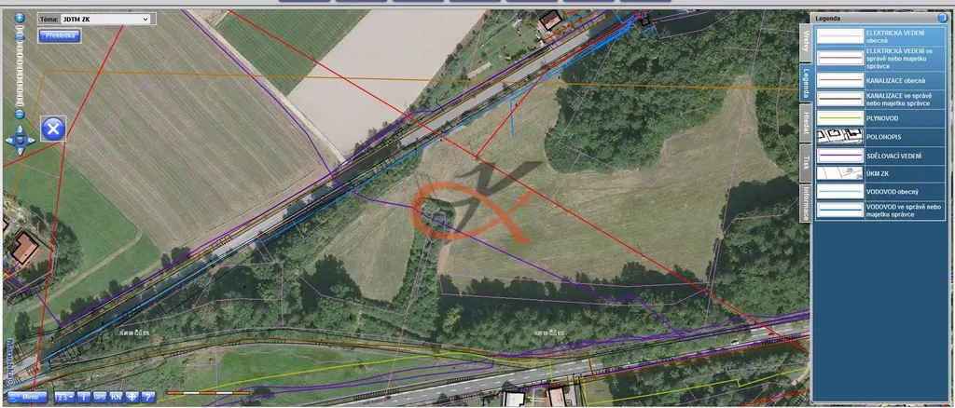
Task: Collapse the Legenda panel with round button
Action: point(943,18)
